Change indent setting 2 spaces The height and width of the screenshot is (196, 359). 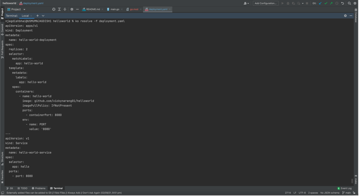coord(313,193)
